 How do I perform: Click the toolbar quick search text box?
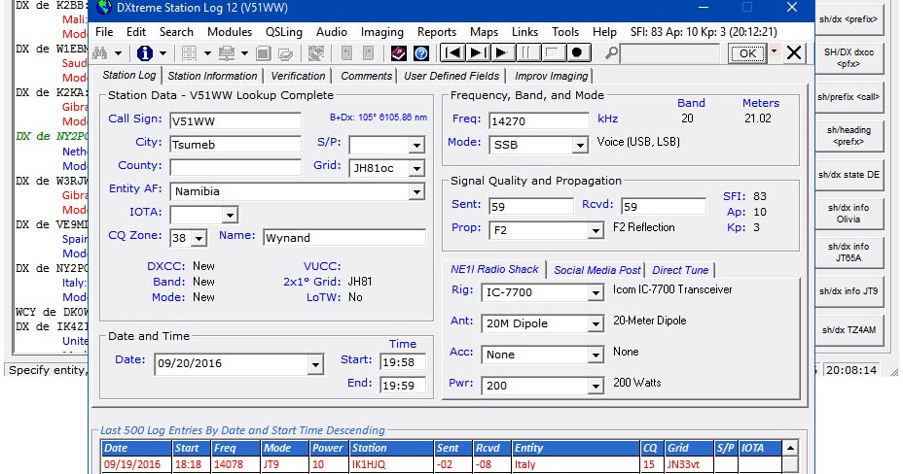pos(669,53)
